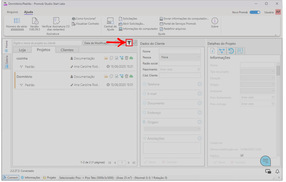Click the Sobre info icon
Screen dimensions: 286x182
tap(215, 21)
